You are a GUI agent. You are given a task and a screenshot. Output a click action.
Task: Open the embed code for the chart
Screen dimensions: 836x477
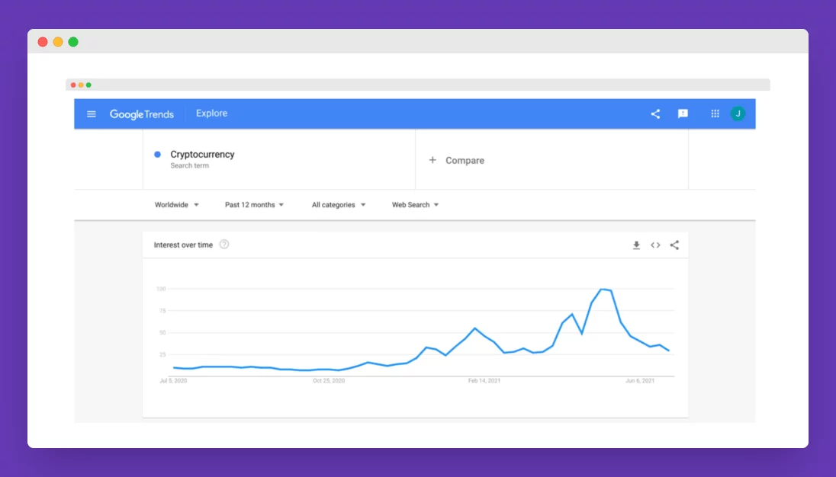(x=655, y=245)
